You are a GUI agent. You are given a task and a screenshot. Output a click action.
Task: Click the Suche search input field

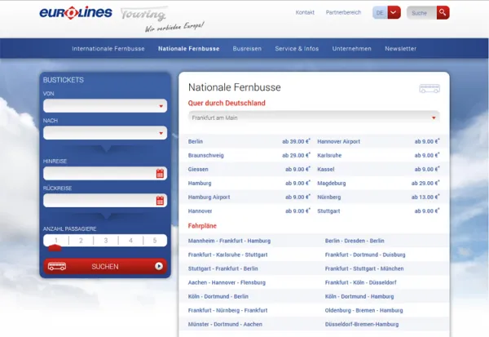(421, 13)
